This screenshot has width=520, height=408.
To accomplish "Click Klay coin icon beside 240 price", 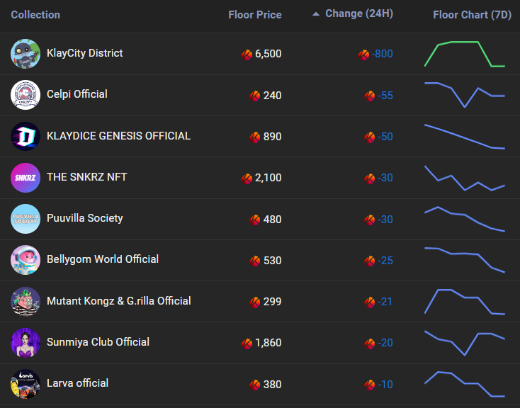I will click(255, 96).
